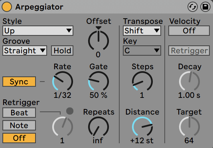Click the Save Preset disk icon
Screen dimensions: 213x148
[x=205, y=7]
